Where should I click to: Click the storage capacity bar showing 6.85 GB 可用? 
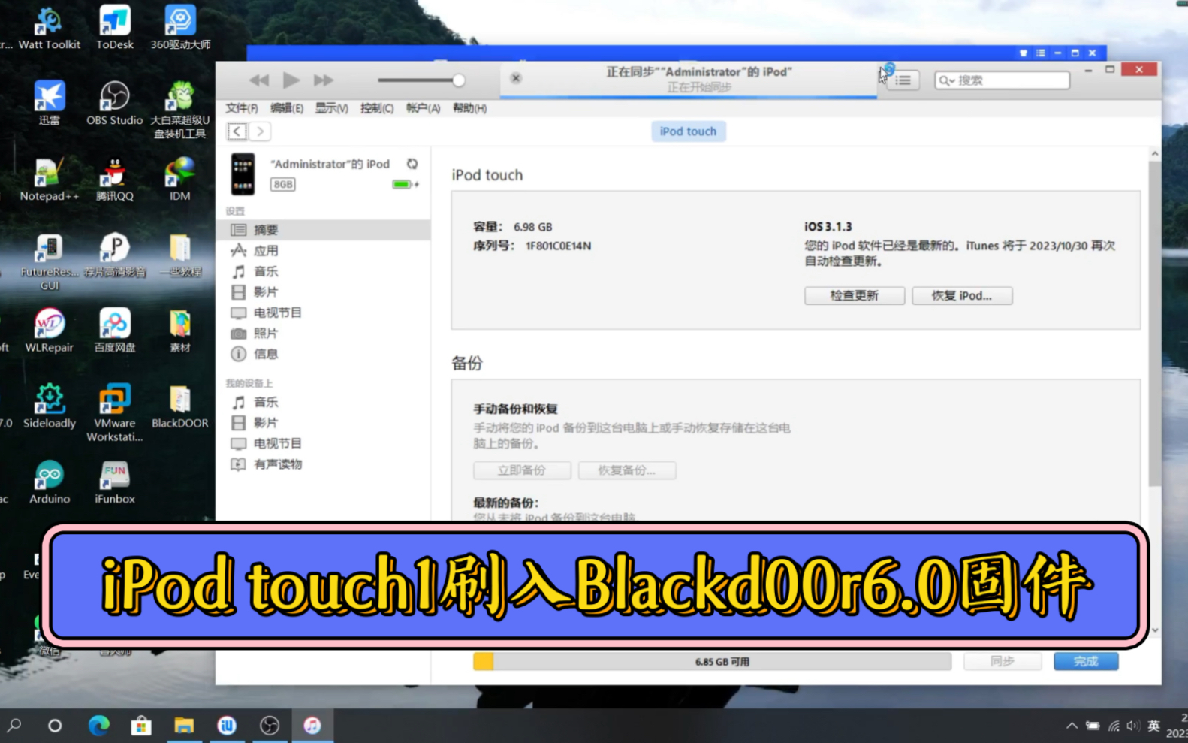[x=712, y=661]
